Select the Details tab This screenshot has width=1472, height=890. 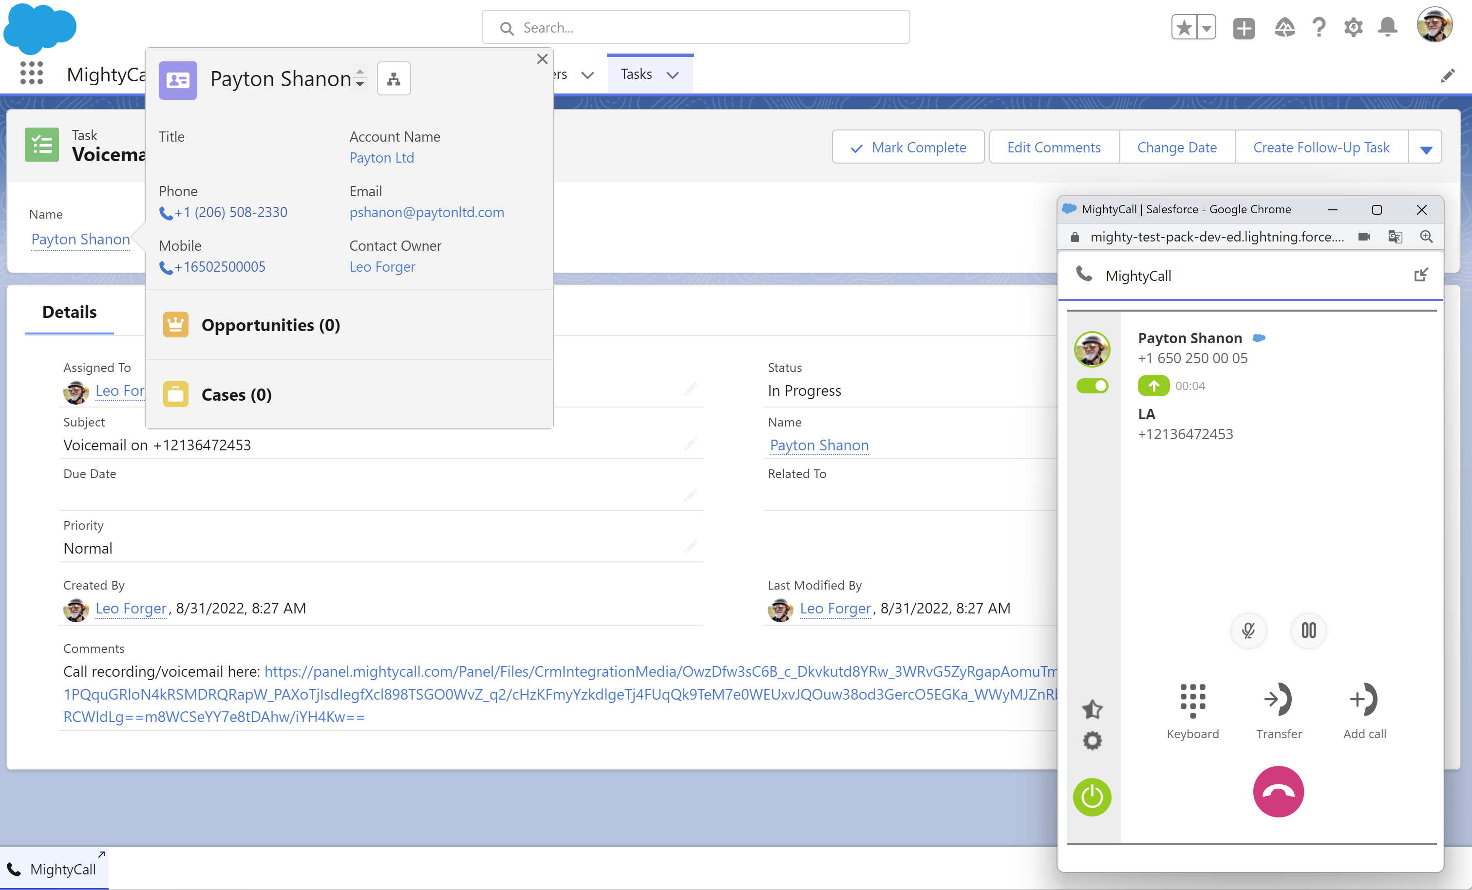click(x=69, y=312)
